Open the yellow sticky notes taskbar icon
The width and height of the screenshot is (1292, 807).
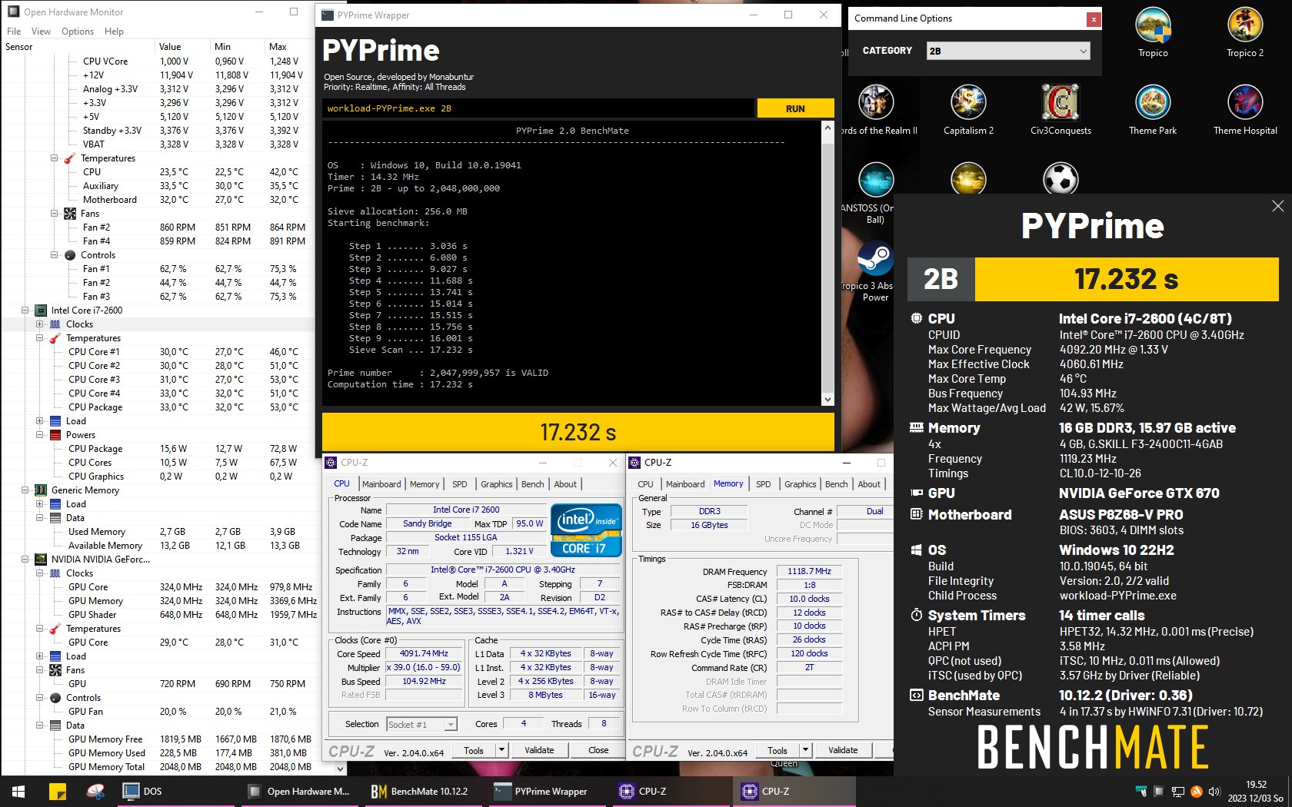point(57,791)
